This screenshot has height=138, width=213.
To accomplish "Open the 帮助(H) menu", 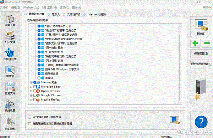I will (x=208, y=7).
